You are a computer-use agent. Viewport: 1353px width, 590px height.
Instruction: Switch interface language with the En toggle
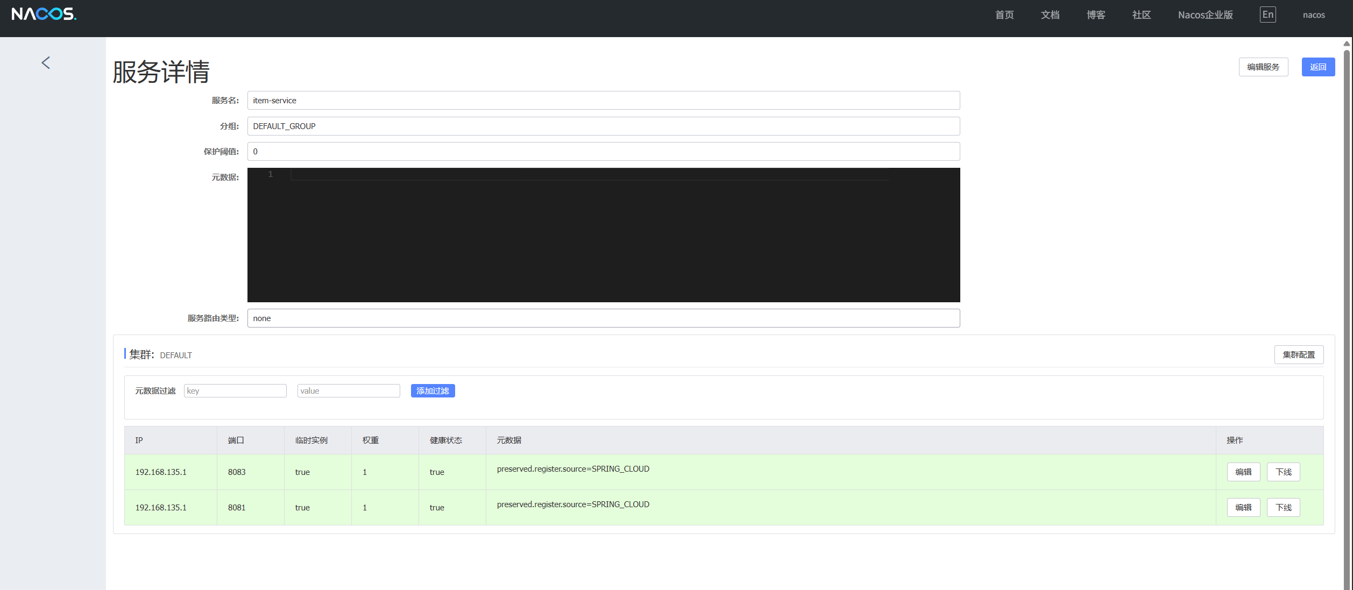(1267, 15)
